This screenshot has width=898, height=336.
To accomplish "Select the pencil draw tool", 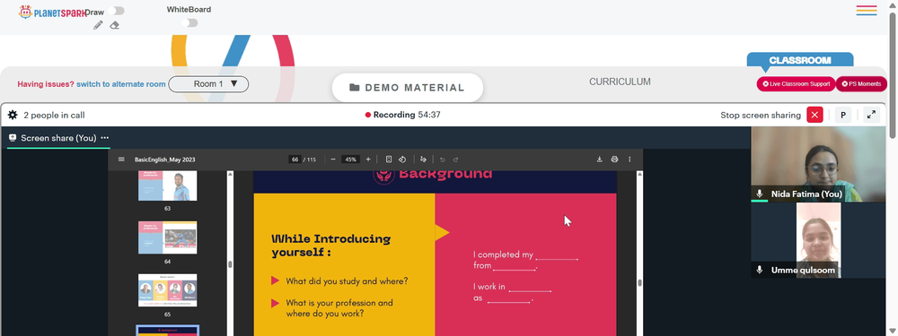I will [x=98, y=25].
